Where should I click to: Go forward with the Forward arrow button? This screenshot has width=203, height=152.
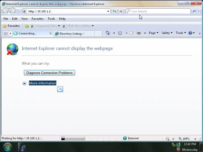pyautogui.click(x=12, y=11)
